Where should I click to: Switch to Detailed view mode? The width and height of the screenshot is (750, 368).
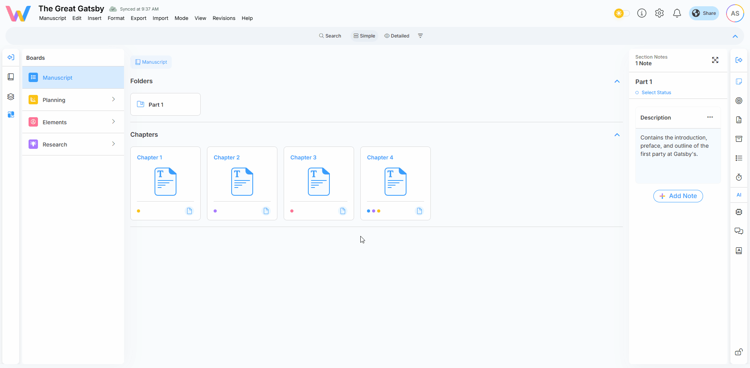tap(397, 36)
